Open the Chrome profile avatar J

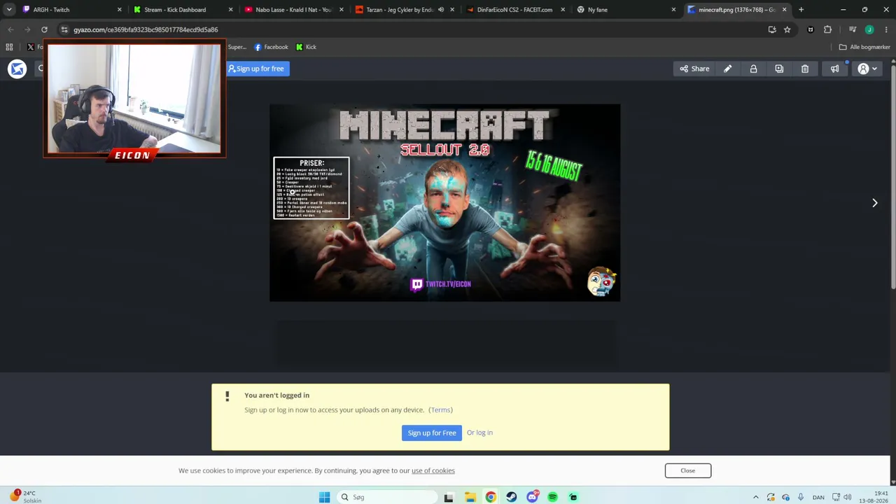coord(869,29)
